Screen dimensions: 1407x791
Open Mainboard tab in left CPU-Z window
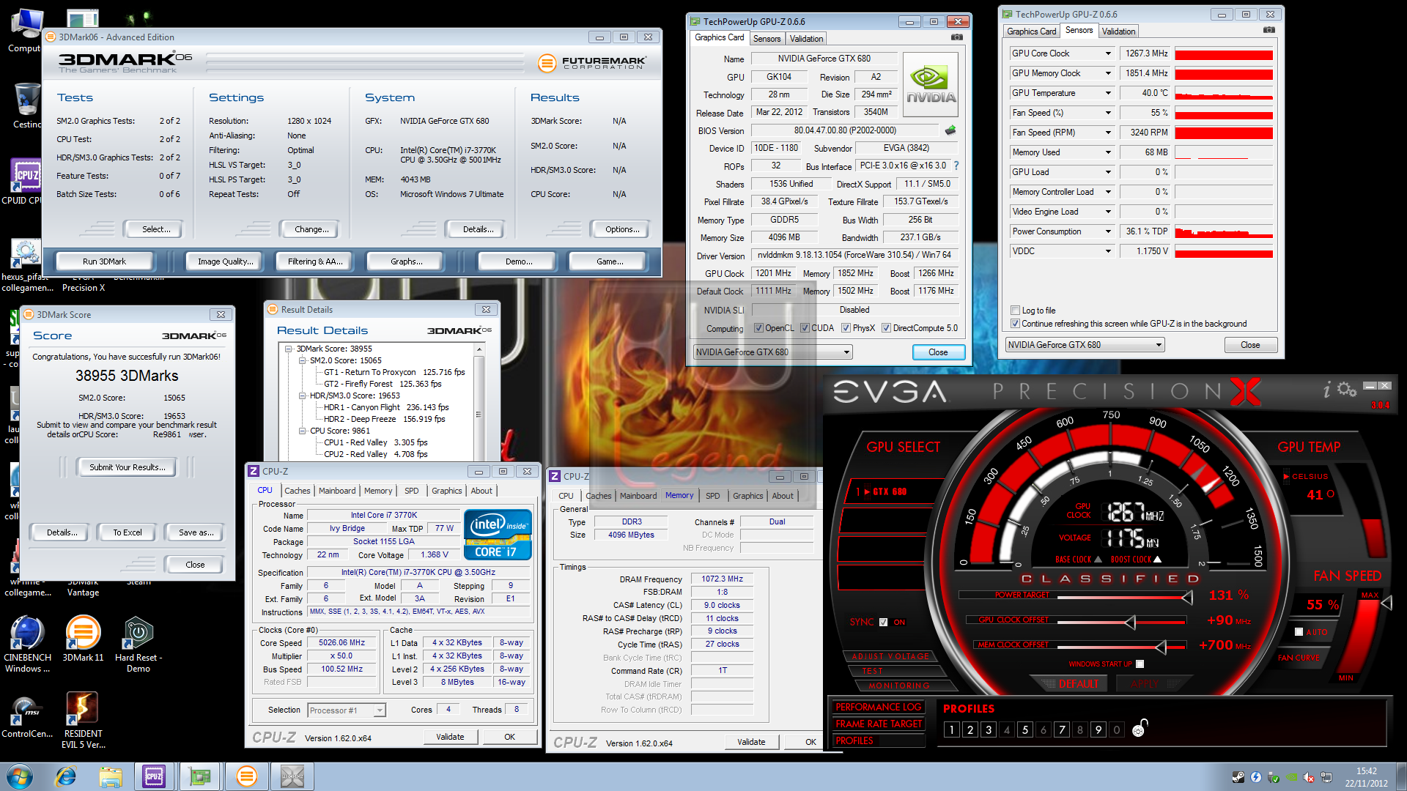(x=337, y=491)
